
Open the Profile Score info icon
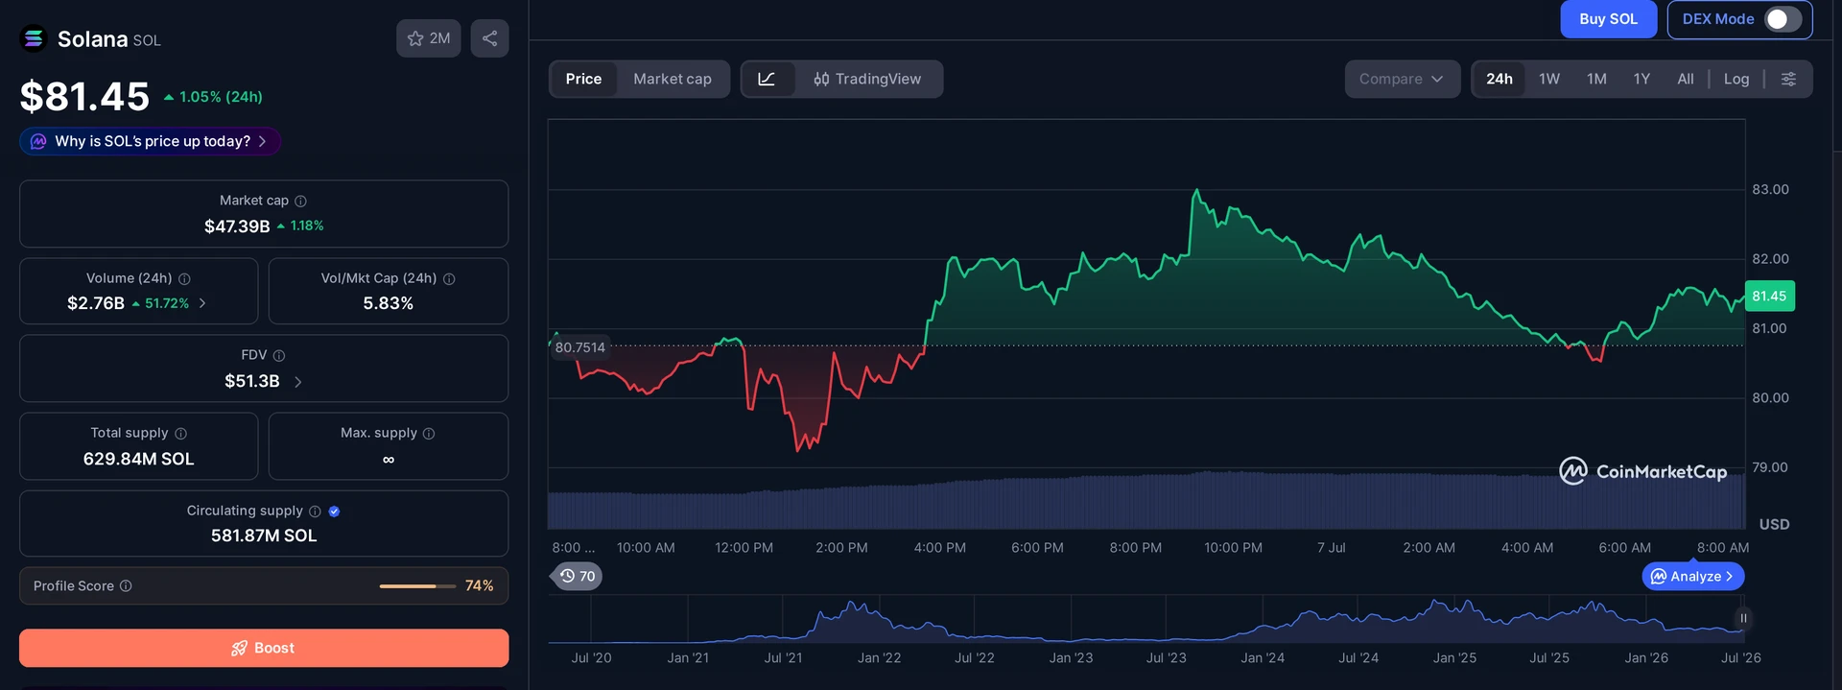[x=126, y=585]
